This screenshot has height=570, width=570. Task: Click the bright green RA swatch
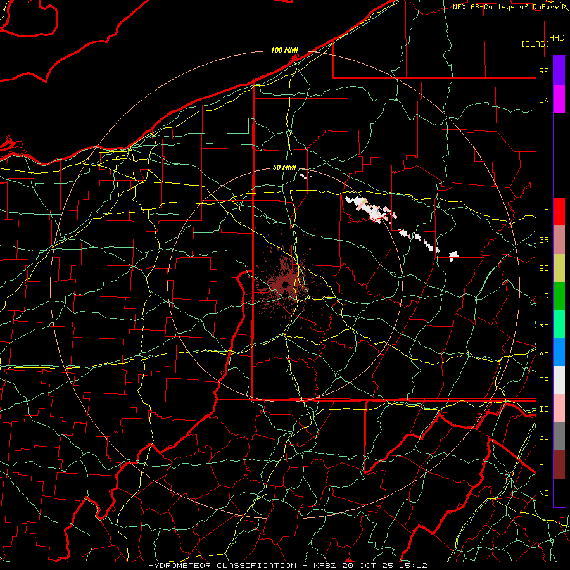coord(559,324)
